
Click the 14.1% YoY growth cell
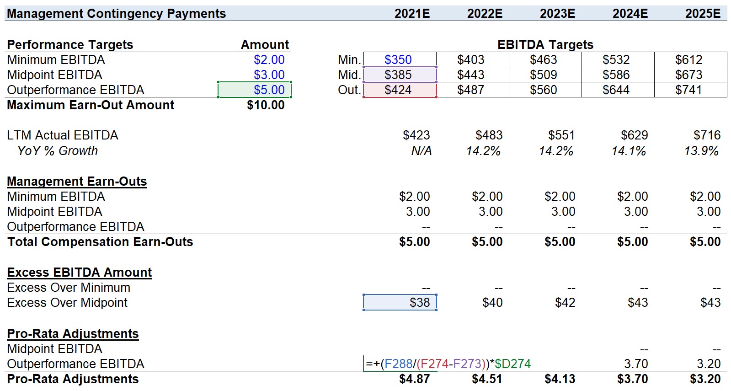629,151
